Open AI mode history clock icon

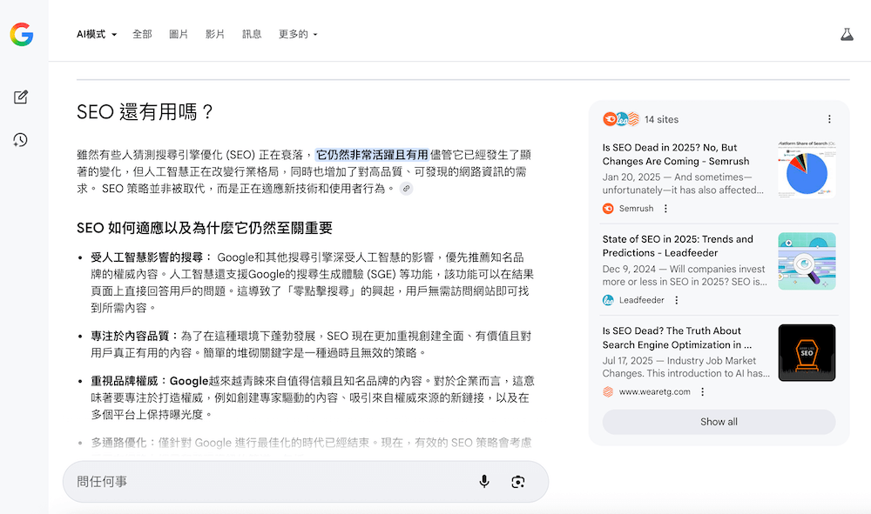coord(21,140)
